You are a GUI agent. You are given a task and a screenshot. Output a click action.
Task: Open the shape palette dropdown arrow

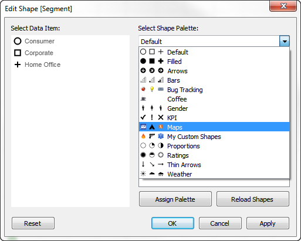[x=285, y=42]
